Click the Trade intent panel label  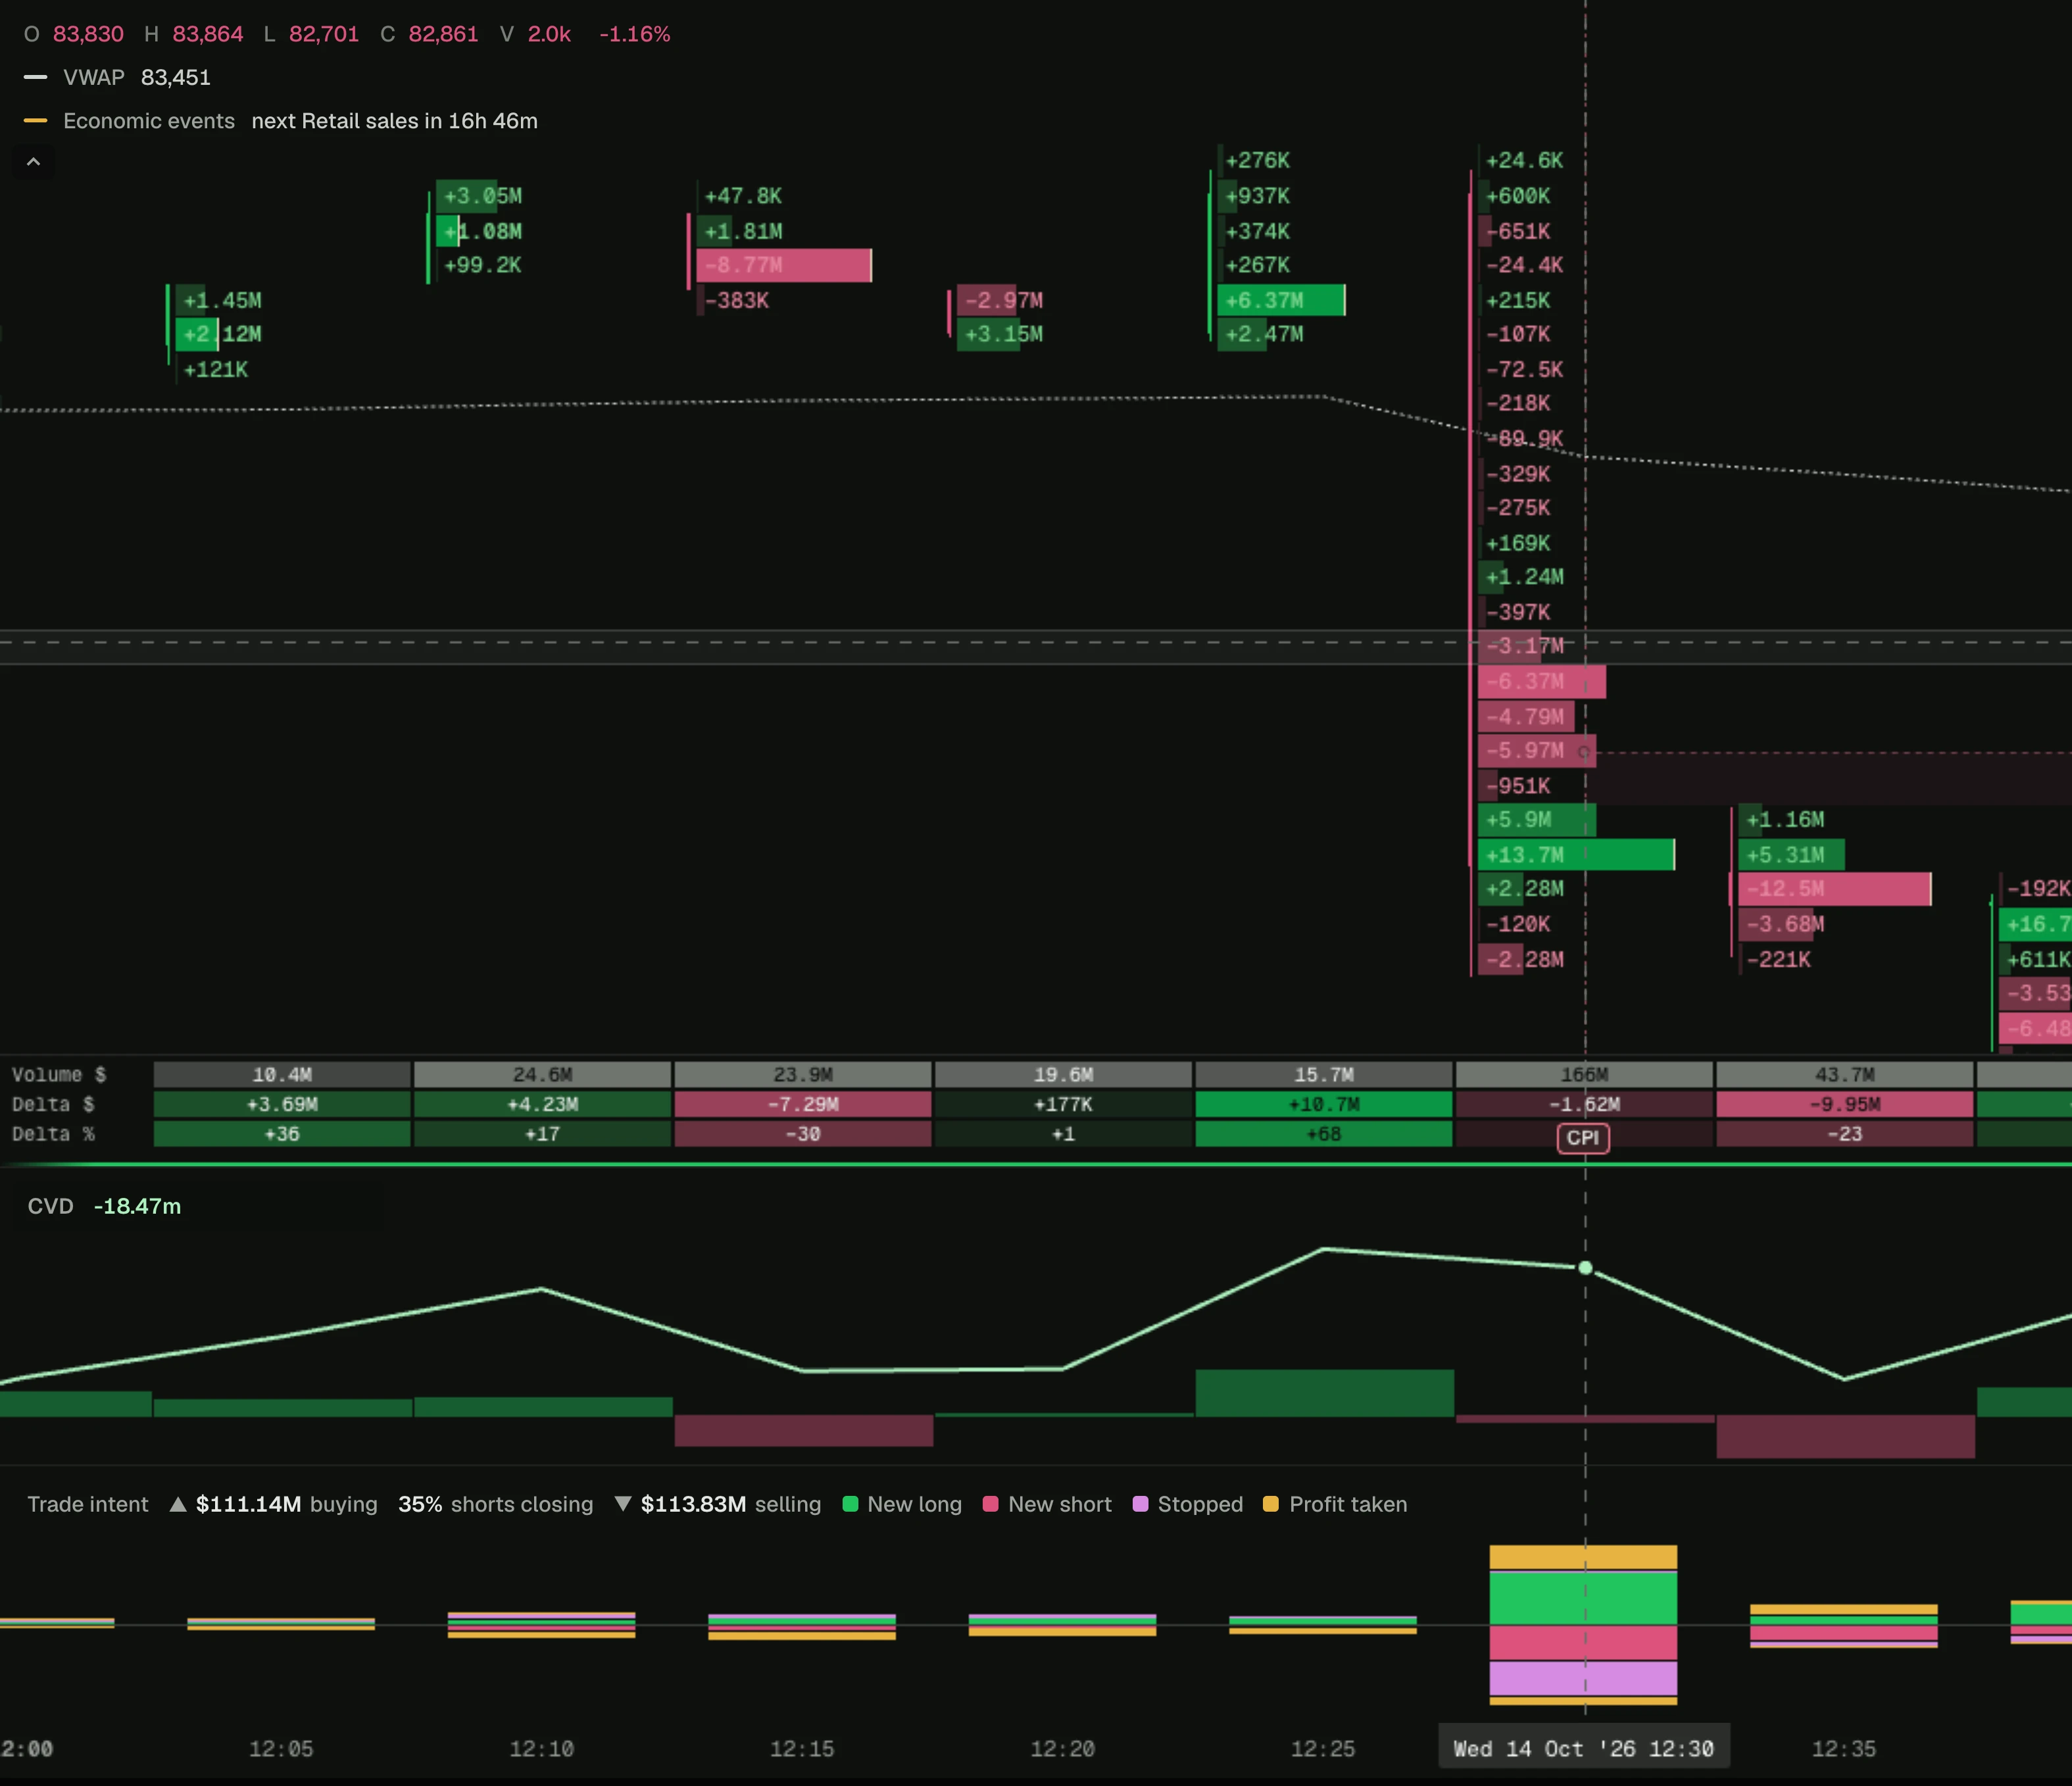88,1504
